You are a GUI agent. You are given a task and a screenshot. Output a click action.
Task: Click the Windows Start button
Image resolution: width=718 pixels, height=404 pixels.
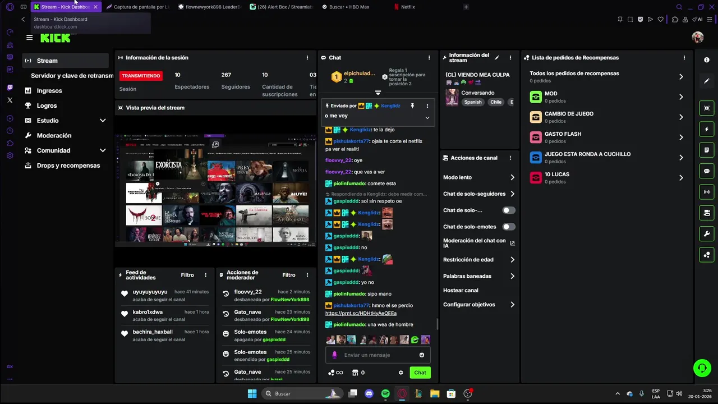tap(252, 394)
